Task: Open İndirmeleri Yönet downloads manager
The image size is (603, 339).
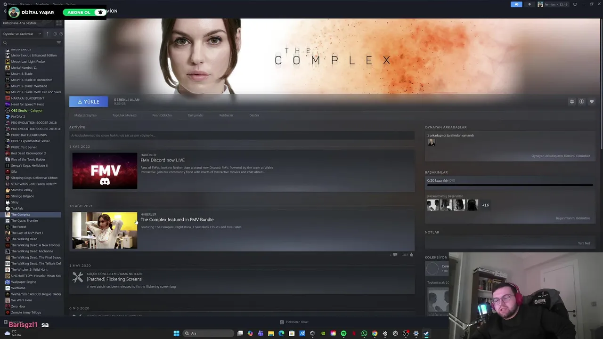Action: [294, 322]
